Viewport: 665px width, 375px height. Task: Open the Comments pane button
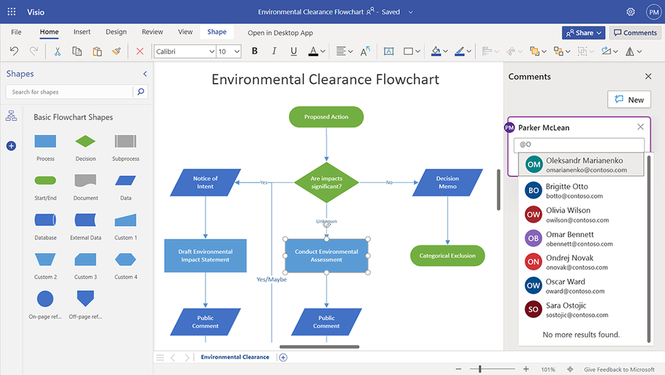pos(635,33)
